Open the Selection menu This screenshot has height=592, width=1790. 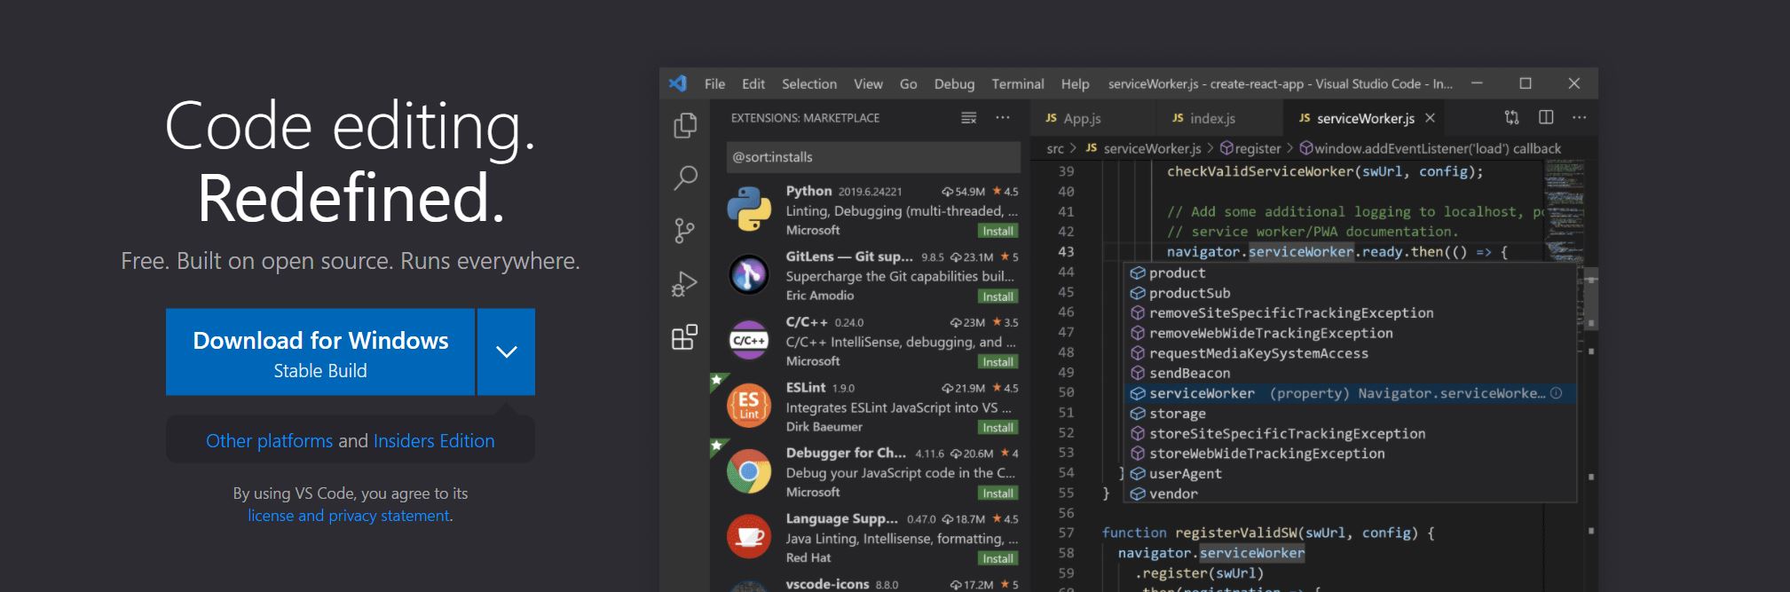pos(809,83)
